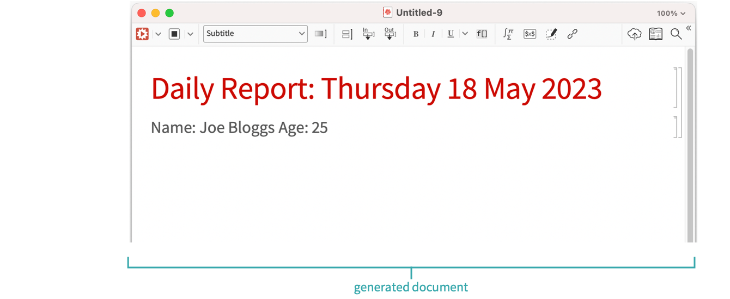This screenshot has width=730, height=299.
Task: Click the cell background bracket icon
Action: coord(320,34)
